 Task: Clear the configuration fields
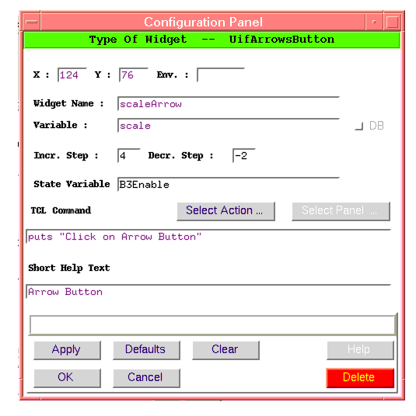pyautogui.click(x=225, y=350)
